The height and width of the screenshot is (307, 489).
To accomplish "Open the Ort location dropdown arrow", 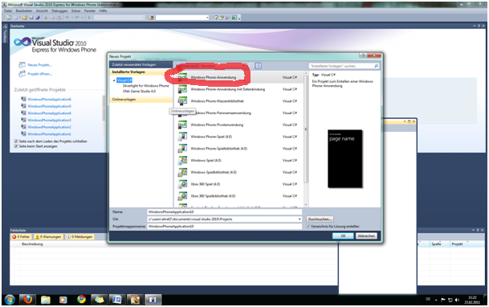I will [300, 219].
